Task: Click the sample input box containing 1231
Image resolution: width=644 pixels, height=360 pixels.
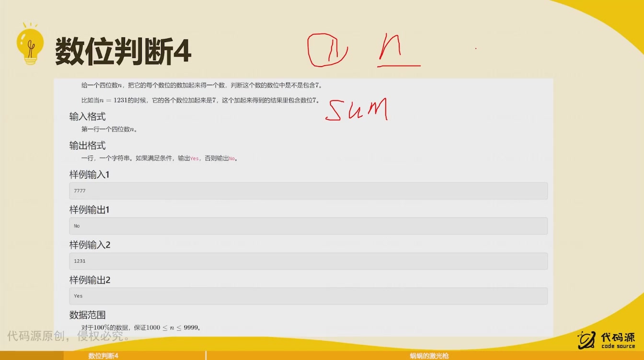Action: [308, 261]
